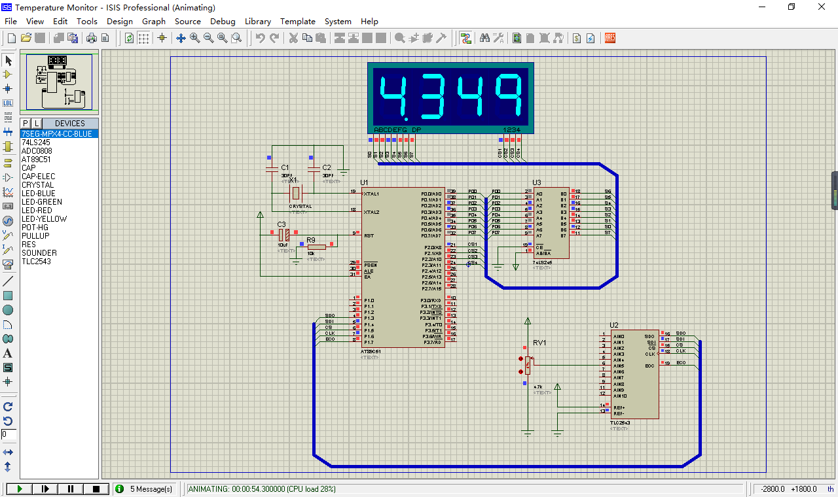Click the Y-Mirror flip icon
This screenshot has width=838, height=497.
pos(9,466)
